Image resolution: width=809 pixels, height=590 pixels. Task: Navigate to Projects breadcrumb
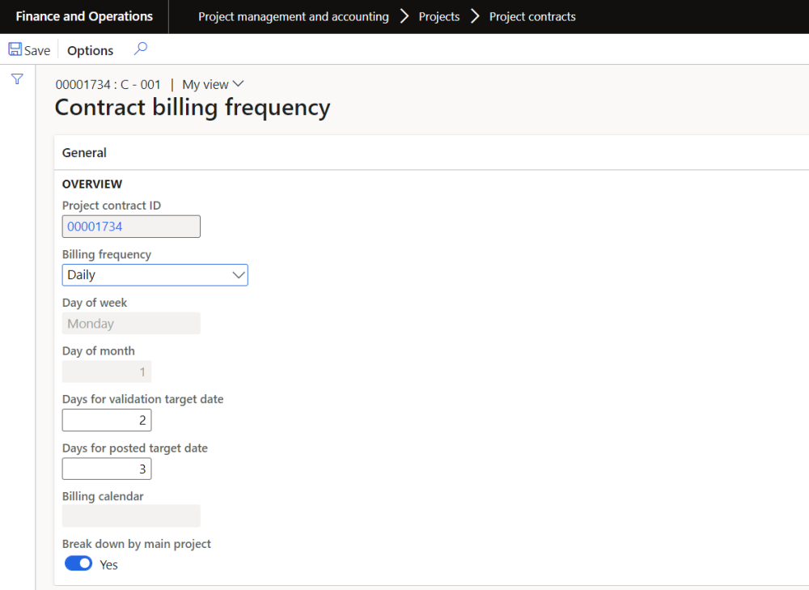[x=439, y=16]
